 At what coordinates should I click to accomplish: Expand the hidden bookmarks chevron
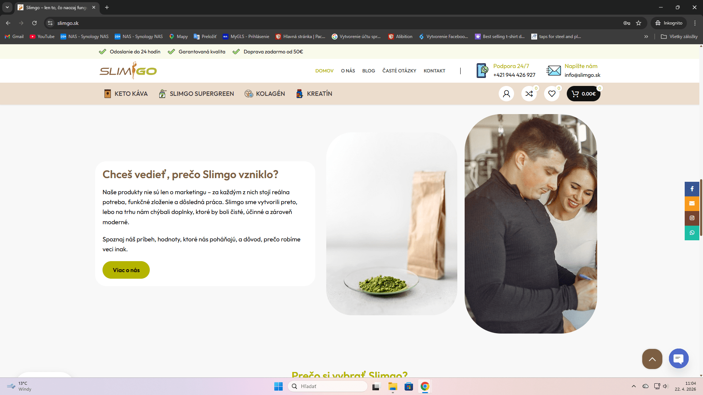(646, 37)
